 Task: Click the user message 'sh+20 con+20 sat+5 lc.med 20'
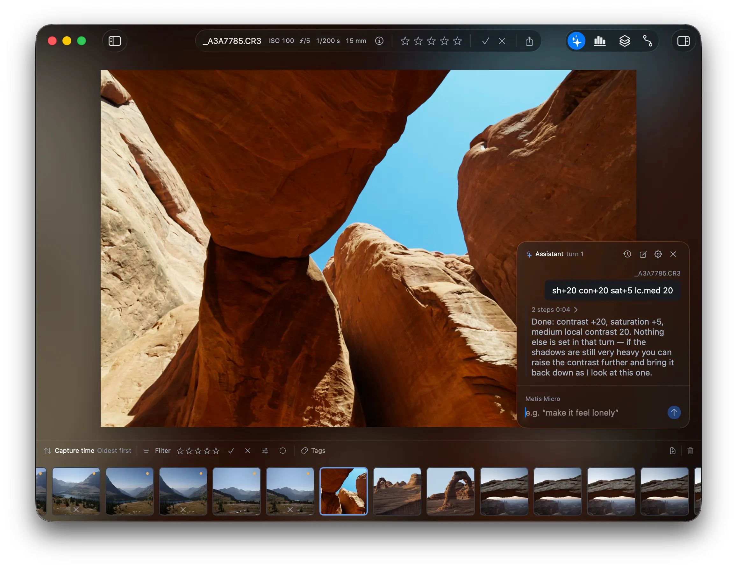point(612,291)
